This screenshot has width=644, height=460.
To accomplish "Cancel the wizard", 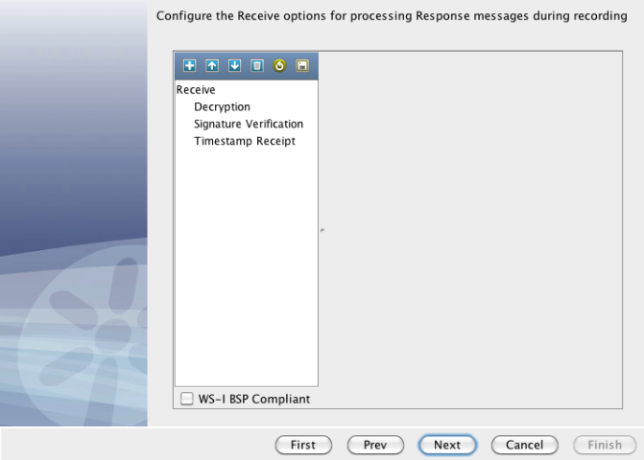I will click(x=524, y=445).
